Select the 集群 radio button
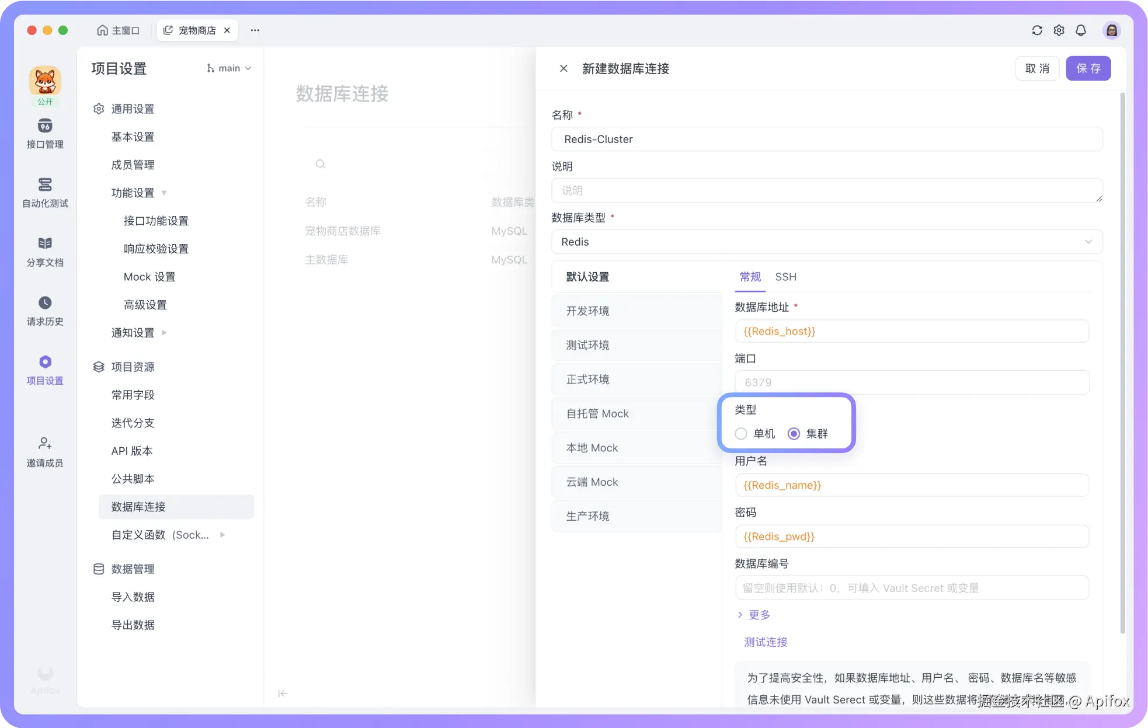This screenshot has width=1148, height=728. click(x=793, y=434)
